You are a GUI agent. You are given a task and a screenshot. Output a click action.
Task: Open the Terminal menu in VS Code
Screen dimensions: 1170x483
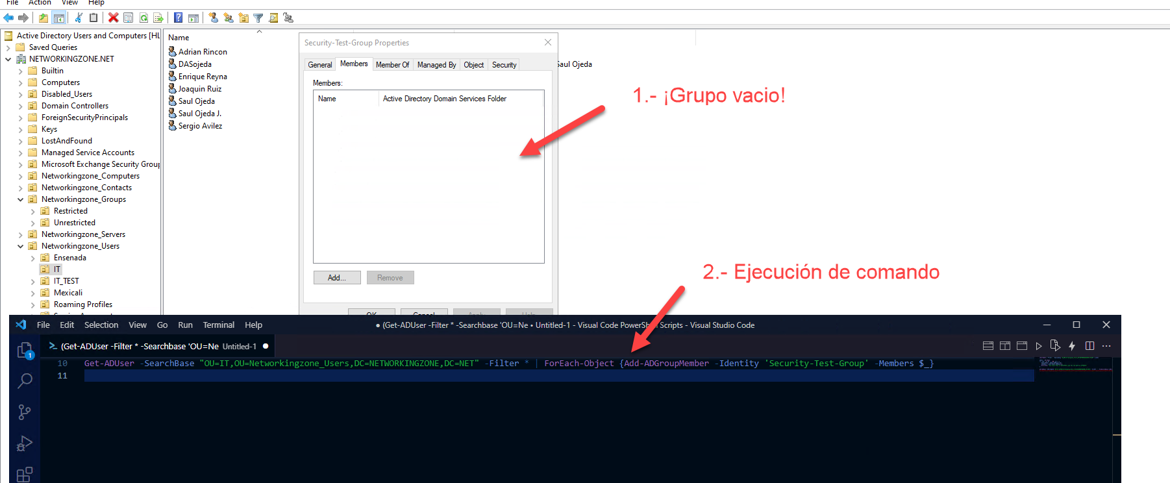[x=218, y=325]
